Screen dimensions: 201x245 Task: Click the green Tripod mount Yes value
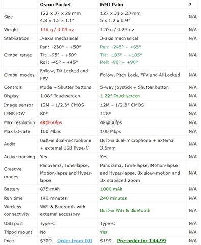click(104, 232)
